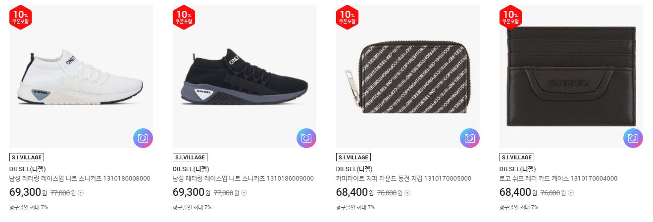Click 10% coupon badge on black sneaker
This screenshot has height=222, width=653.
click(x=184, y=18)
